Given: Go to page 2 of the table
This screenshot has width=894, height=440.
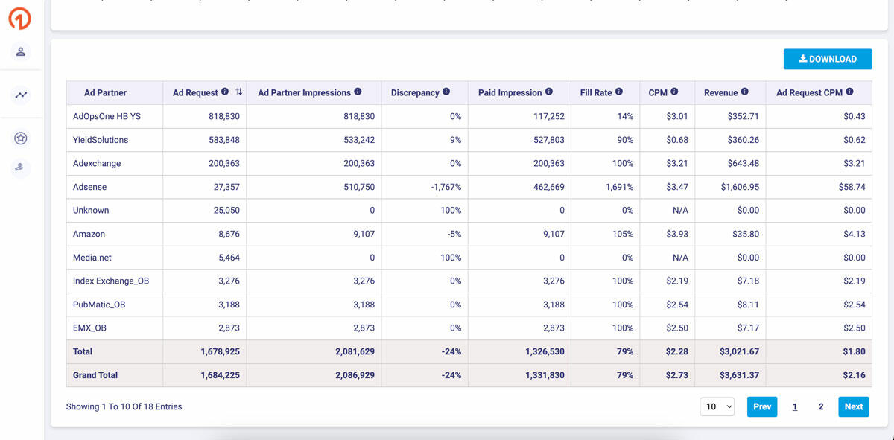Looking at the screenshot, I should 821,406.
